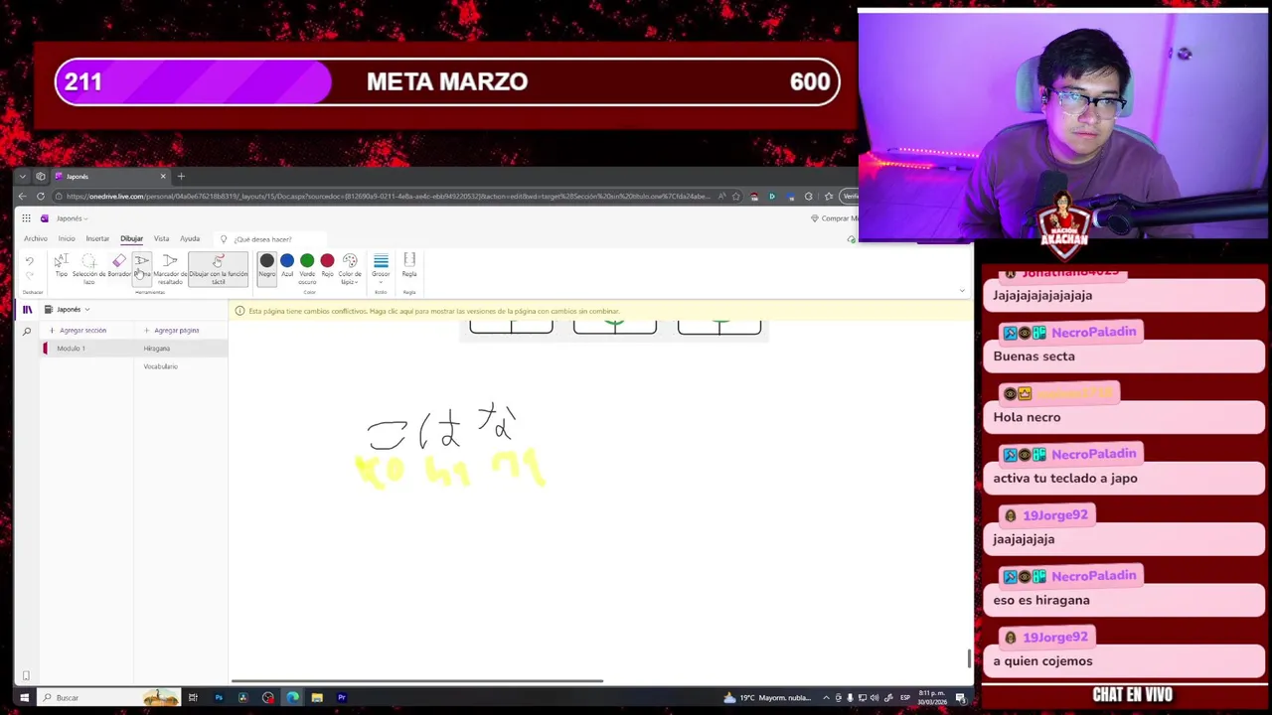Image resolution: width=1272 pixels, height=715 pixels.
Task: Open the Ayuda tab
Action: click(x=190, y=238)
